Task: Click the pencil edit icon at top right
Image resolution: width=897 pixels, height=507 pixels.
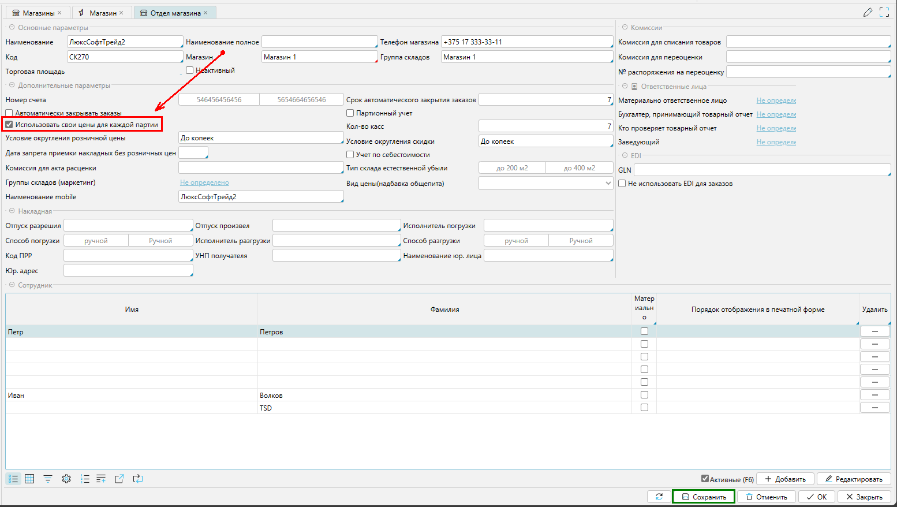Action: [868, 12]
